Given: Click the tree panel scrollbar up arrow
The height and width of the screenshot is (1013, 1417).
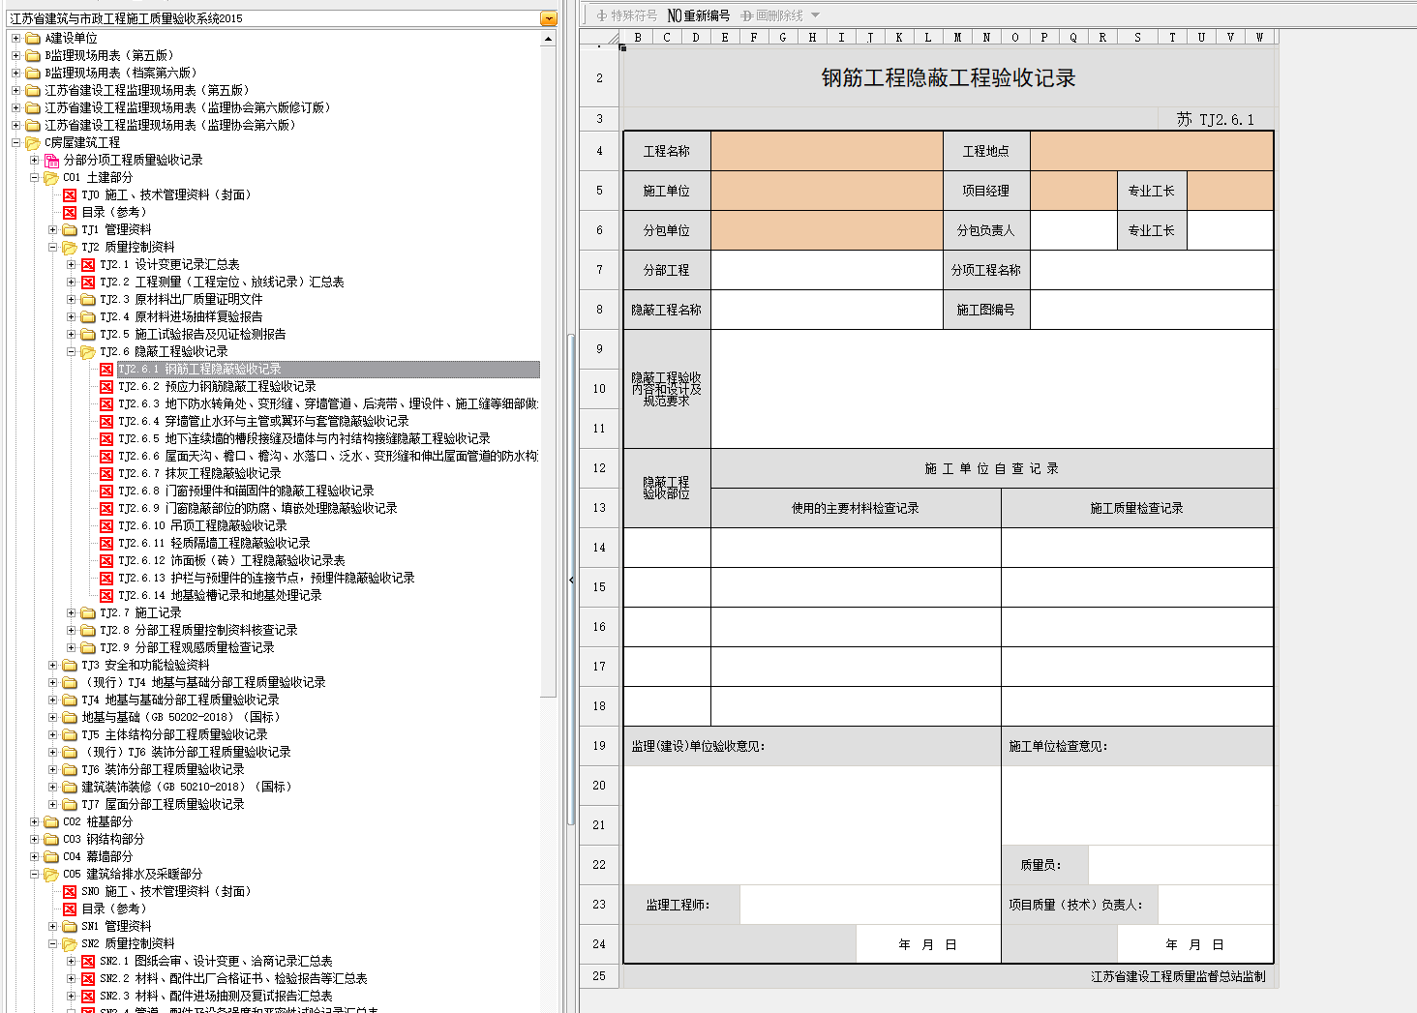Looking at the screenshot, I should (x=549, y=39).
